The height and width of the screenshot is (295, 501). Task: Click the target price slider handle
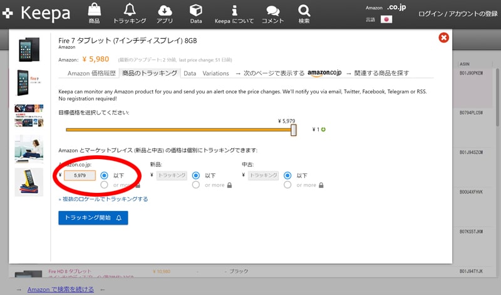click(293, 130)
